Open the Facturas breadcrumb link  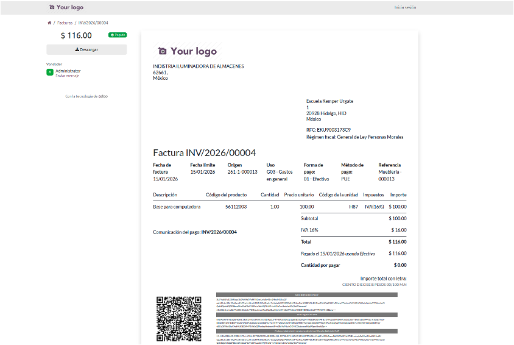pyautogui.click(x=65, y=23)
